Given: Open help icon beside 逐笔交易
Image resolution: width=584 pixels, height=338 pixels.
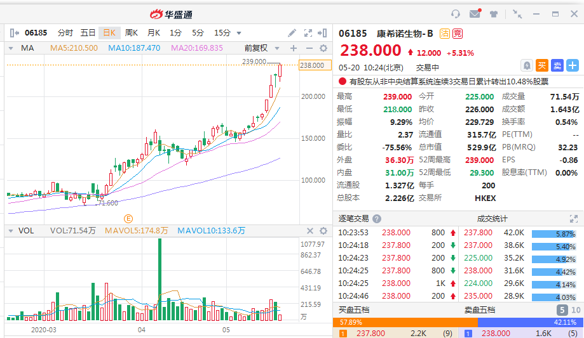Looking at the screenshot, I should 377,219.
